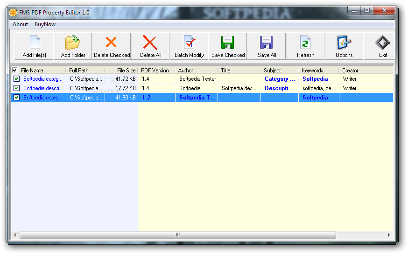Open the BuyNow menu

(45, 24)
